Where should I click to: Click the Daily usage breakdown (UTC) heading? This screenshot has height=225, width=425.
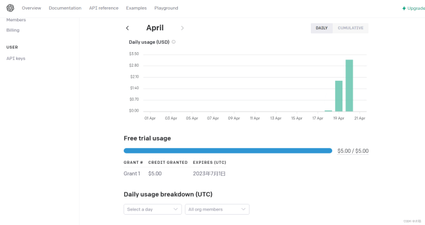168,195
